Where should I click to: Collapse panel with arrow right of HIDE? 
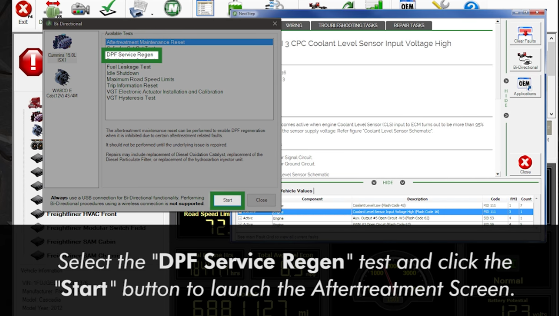coord(403,183)
